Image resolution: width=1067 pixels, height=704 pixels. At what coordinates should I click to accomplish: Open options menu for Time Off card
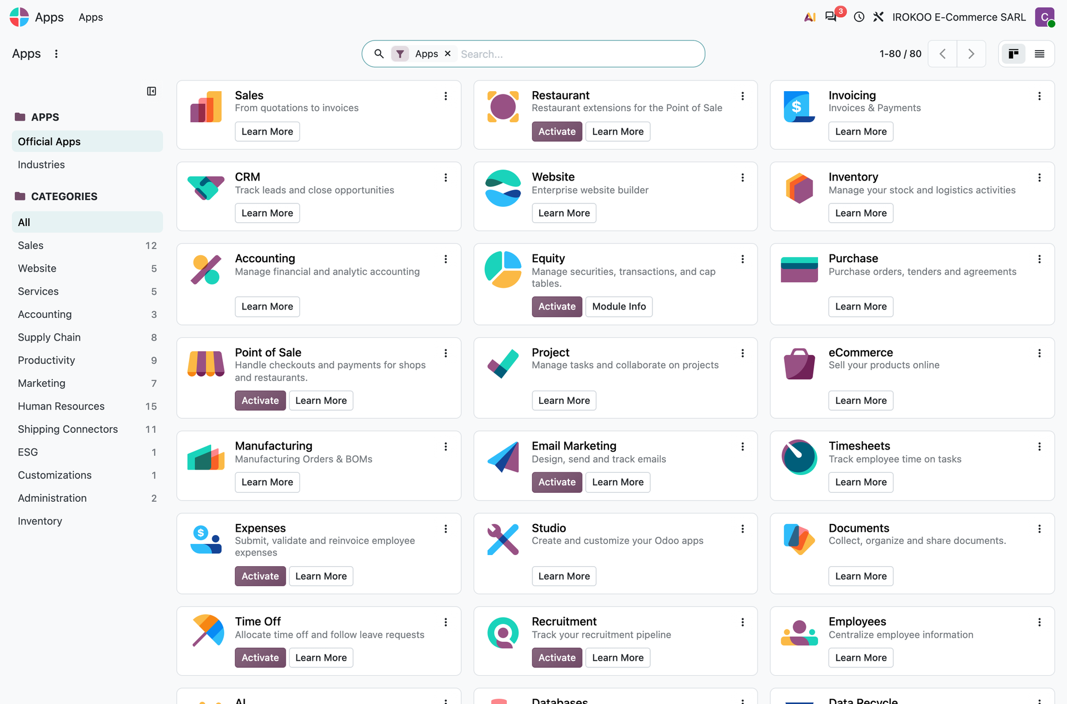click(446, 622)
